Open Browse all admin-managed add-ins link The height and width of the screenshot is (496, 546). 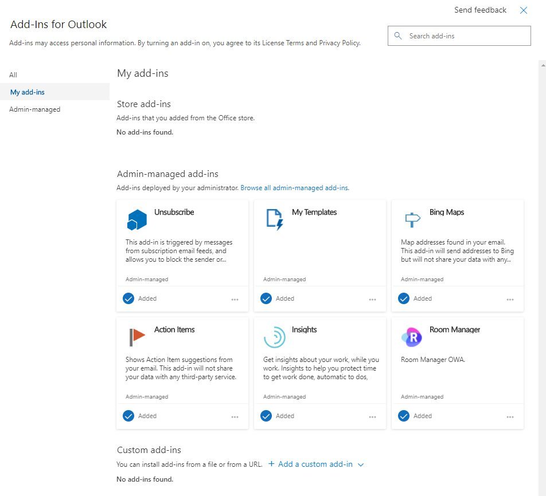click(x=295, y=187)
